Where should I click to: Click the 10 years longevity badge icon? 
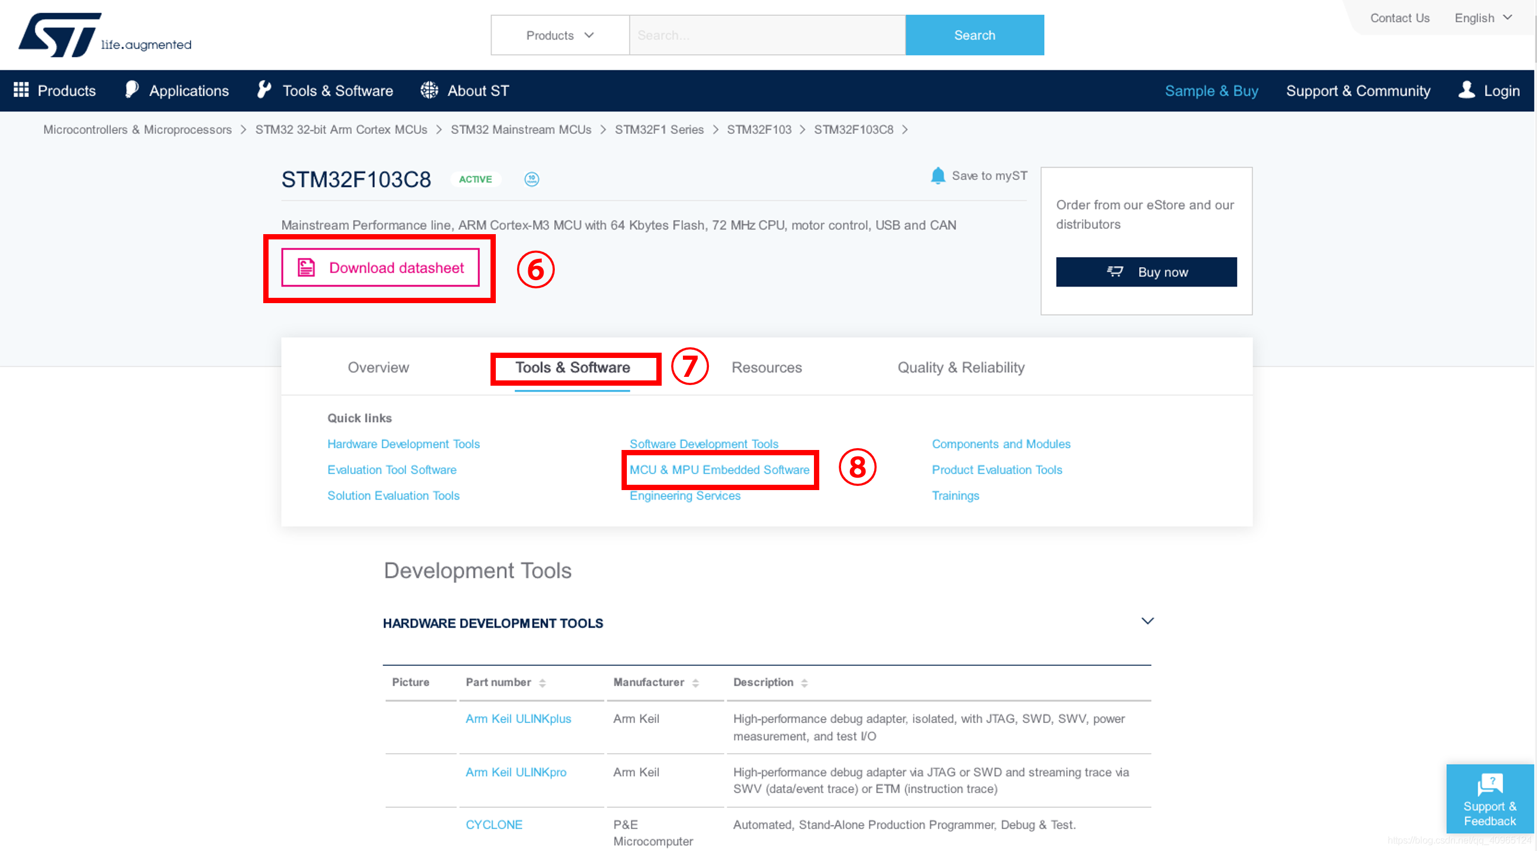point(531,179)
